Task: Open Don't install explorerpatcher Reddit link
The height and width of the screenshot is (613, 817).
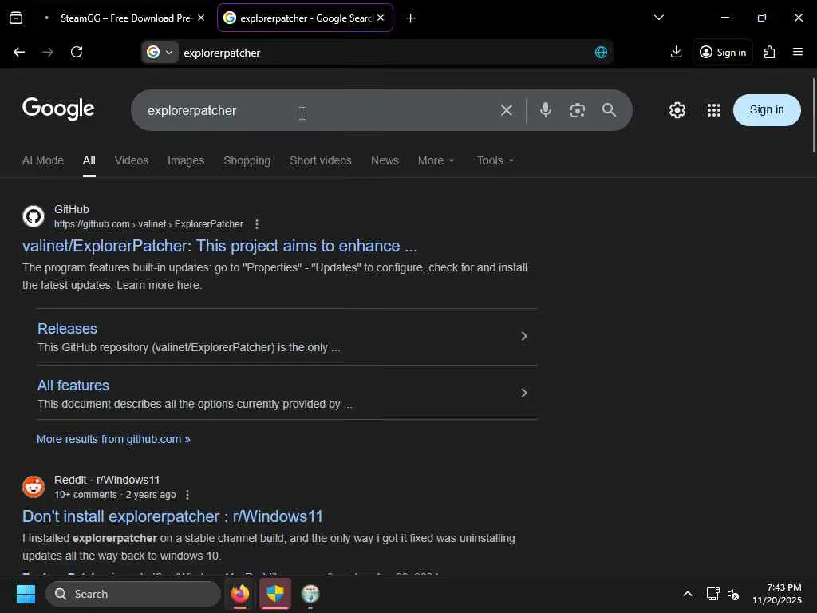Action: click(172, 516)
